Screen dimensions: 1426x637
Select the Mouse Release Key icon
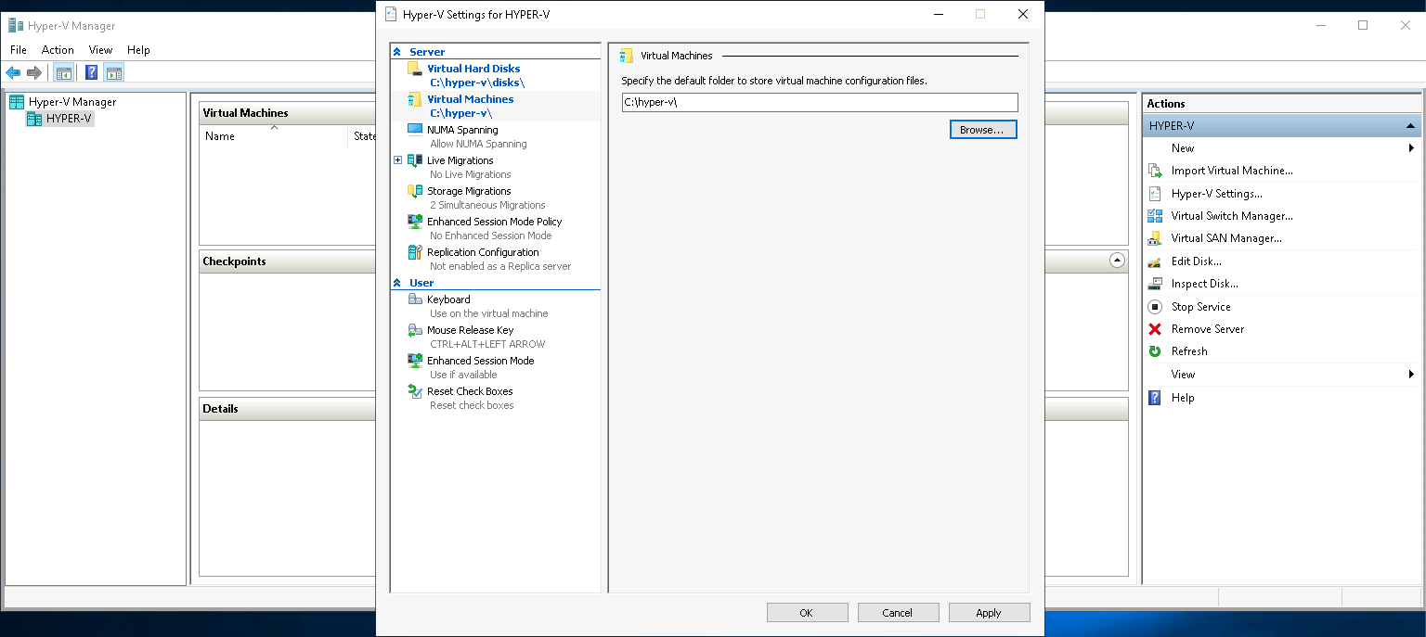pos(415,330)
